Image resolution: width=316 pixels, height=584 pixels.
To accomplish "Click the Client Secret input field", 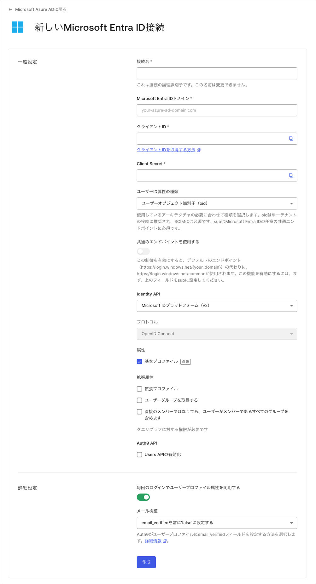I will tap(217, 175).
